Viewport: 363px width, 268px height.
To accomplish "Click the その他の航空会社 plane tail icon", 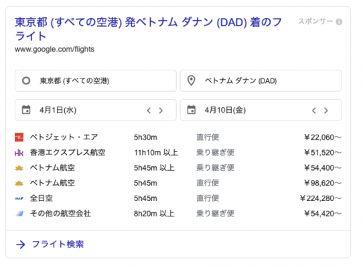I will point(19,214).
